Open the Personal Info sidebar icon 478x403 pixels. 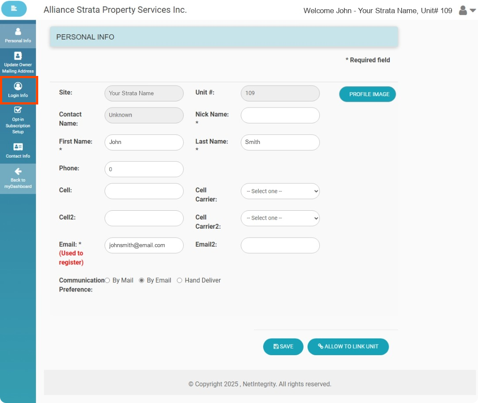pyautogui.click(x=18, y=32)
